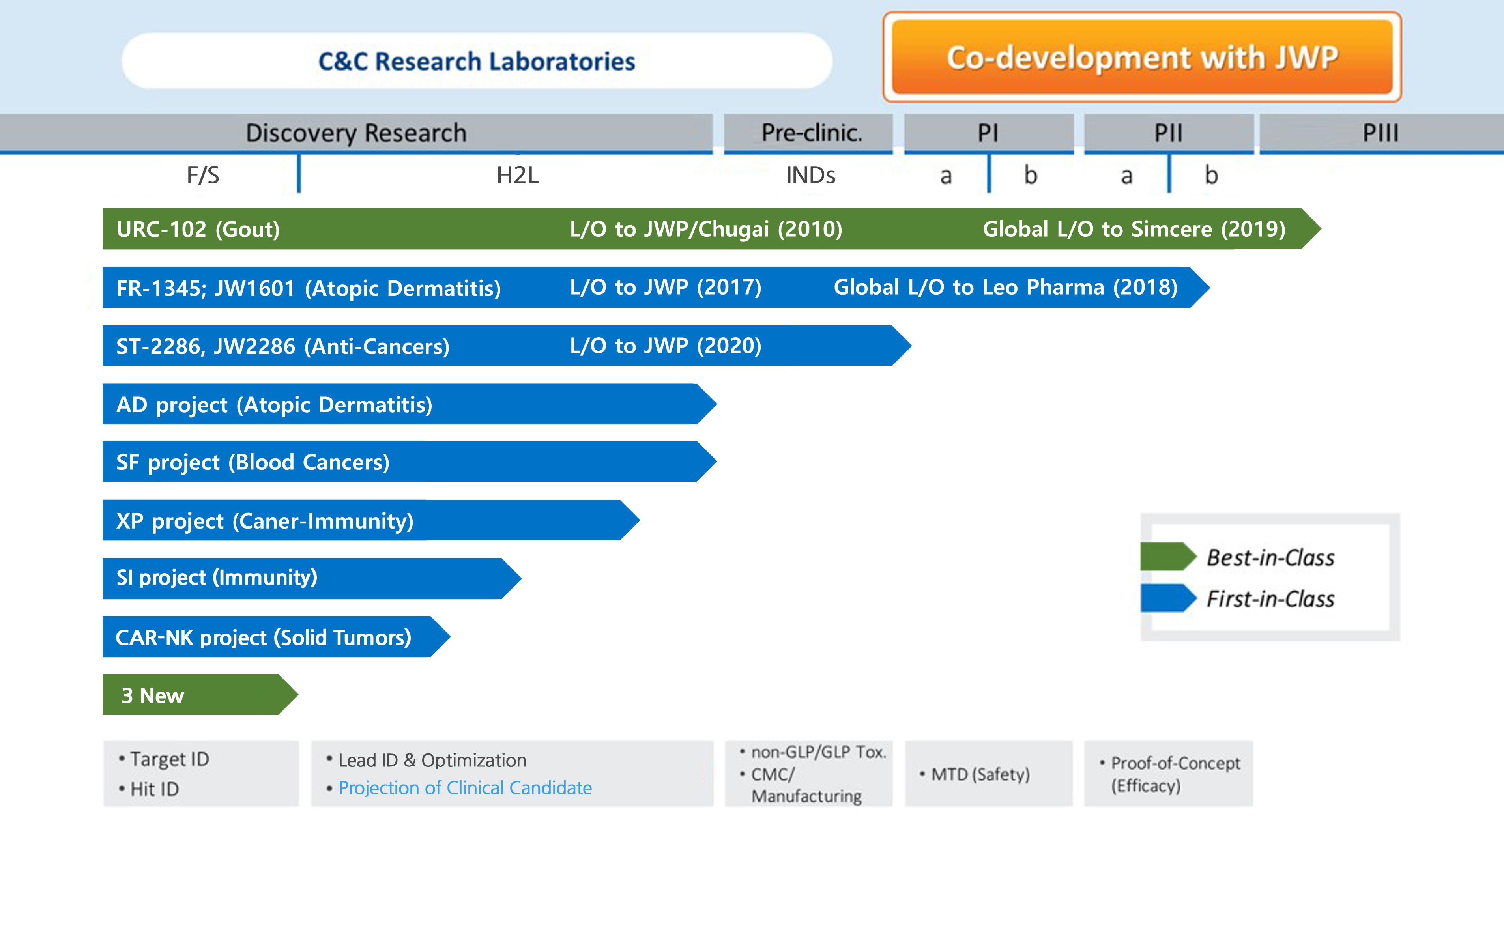Select the Pre-clinic. stage header

pyautogui.click(x=808, y=133)
